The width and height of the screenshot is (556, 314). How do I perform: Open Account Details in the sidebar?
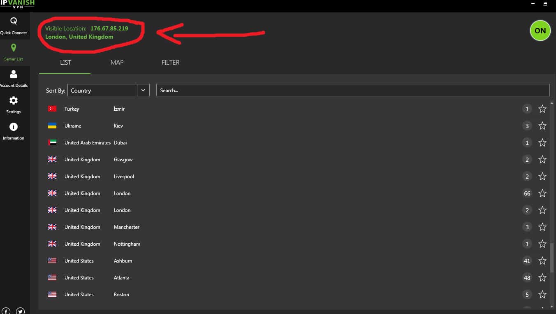click(x=14, y=79)
